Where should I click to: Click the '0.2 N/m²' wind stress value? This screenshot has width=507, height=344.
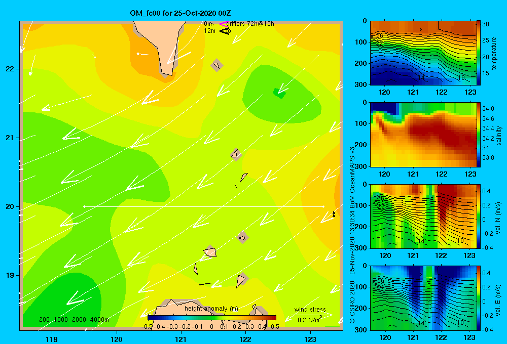[x=310, y=320]
